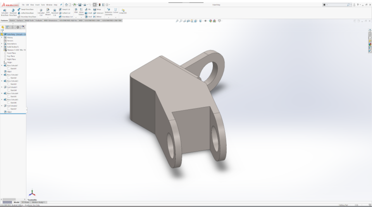Open the Insert menu
The height and width of the screenshot is (209, 372).
[x=38, y=5]
